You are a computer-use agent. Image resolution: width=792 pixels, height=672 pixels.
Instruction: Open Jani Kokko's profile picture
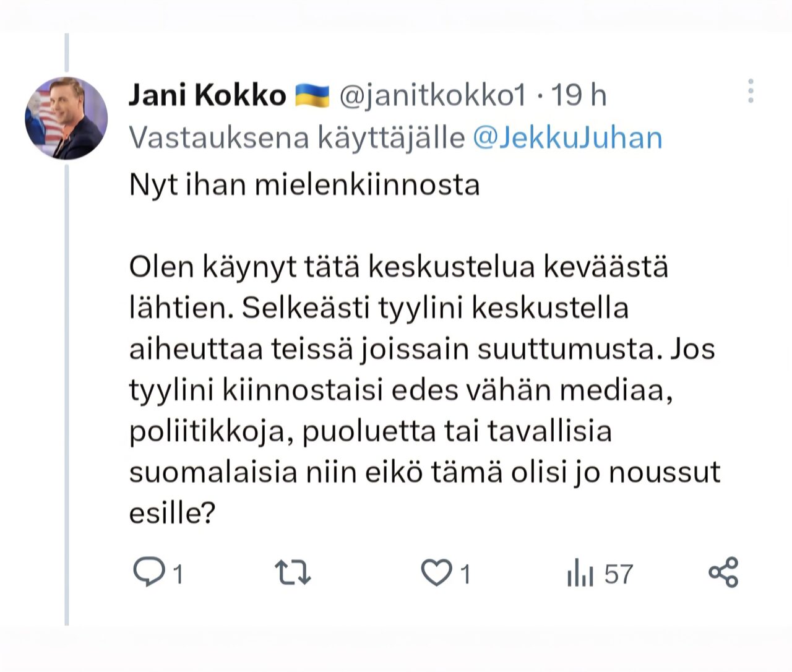pyautogui.click(x=66, y=118)
